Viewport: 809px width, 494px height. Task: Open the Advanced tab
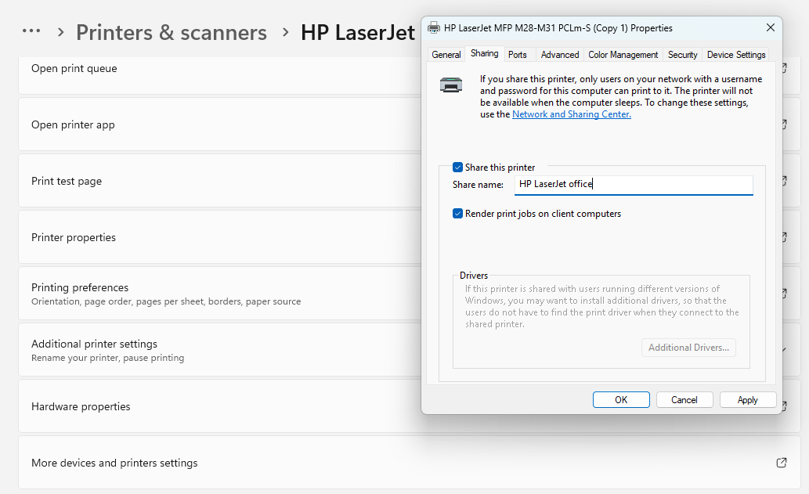coord(560,55)
